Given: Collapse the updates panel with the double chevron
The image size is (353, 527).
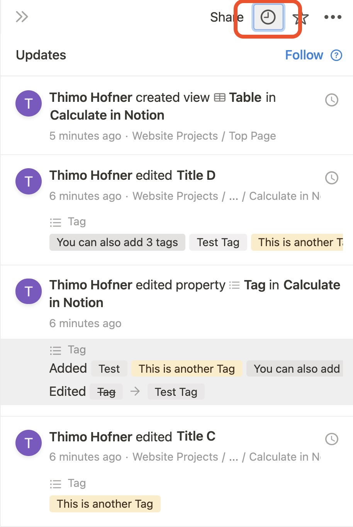Looking at the screenshot, I should pyautogui.click(x=22, y=17).
